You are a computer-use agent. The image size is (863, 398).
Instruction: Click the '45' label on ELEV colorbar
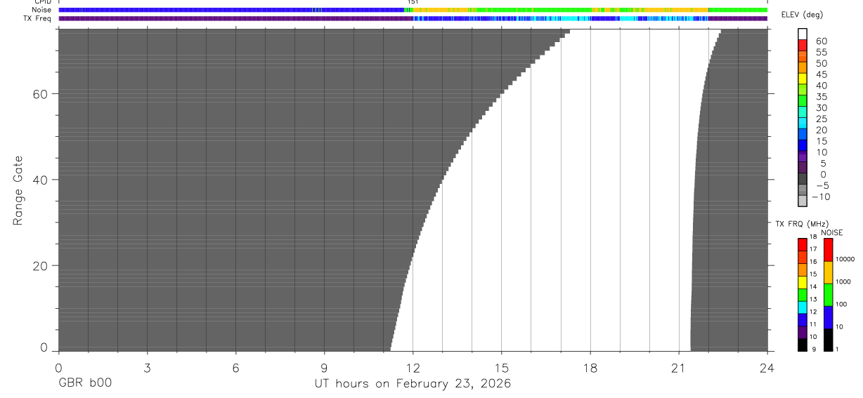click(820, 74)
